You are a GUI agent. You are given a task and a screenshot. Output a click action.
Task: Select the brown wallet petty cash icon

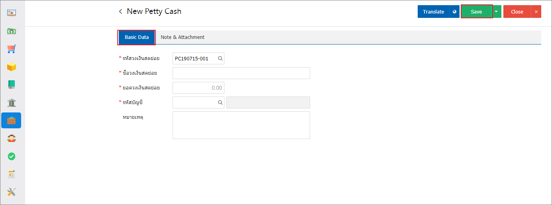point(11,120)
